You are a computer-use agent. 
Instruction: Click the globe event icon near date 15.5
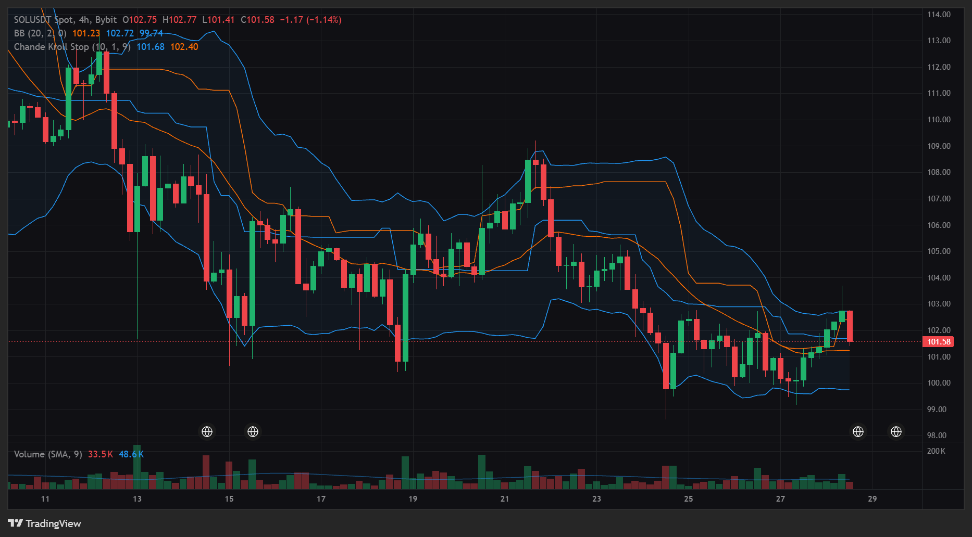pyautogui.click(x=253, y=431)
